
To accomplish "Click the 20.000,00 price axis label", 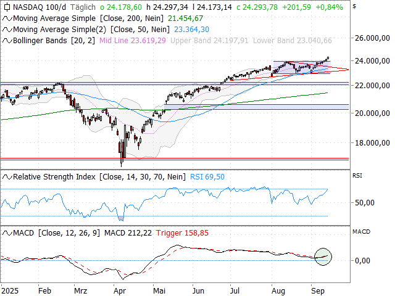I will [x=372, y=113].
